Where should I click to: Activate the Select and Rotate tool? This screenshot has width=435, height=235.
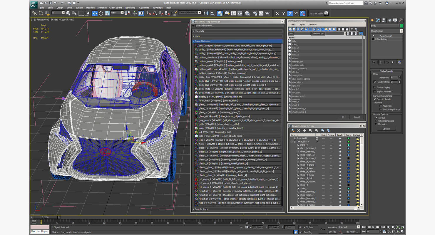[x=101, y=13]
